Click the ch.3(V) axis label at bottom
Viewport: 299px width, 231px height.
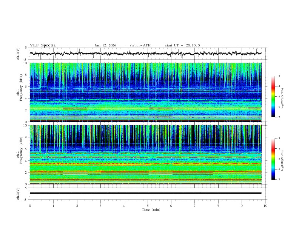tap(18, 193)
